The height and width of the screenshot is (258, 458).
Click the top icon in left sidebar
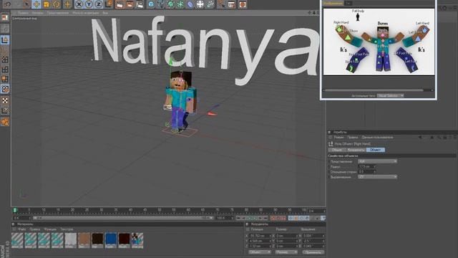[5, 17]
